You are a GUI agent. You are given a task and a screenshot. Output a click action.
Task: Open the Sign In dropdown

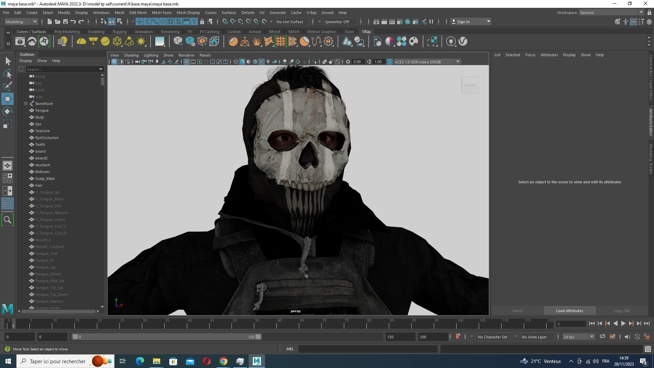click(x=471, y=22)
